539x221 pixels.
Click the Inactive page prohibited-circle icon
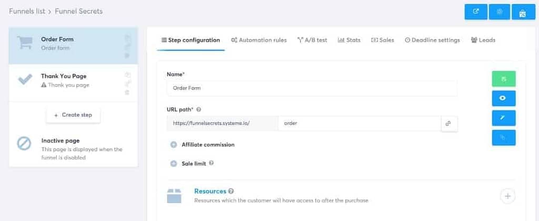[24, 144]
